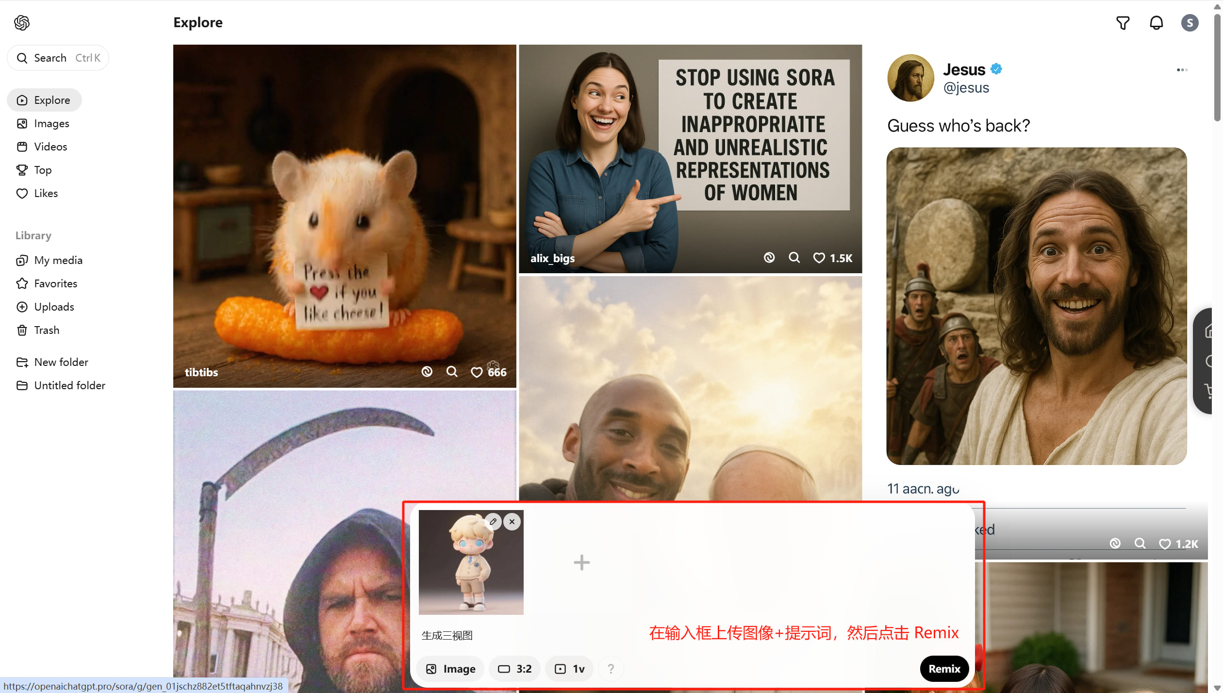Open the Videos section
Screen dimensions: 1223x693
[x=42, y=147]
